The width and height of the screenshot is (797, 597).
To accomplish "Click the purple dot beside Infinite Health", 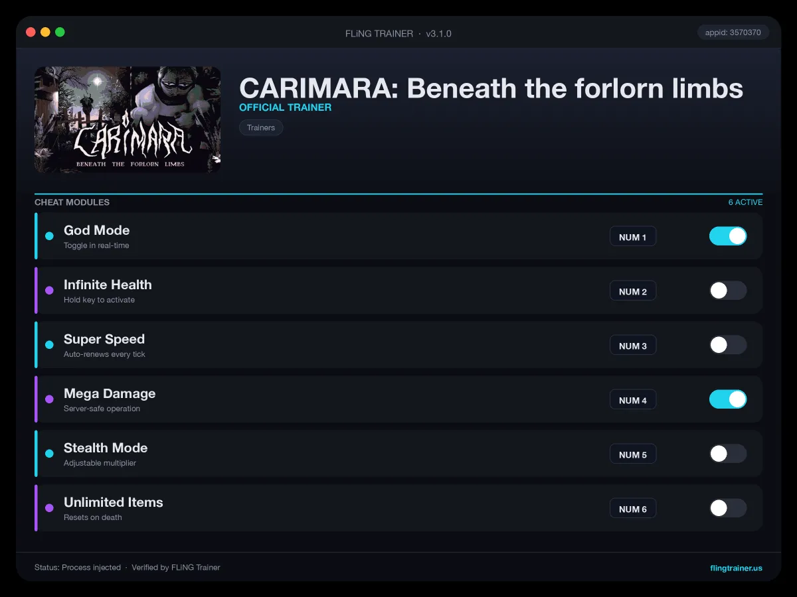I will pos(49,291).
